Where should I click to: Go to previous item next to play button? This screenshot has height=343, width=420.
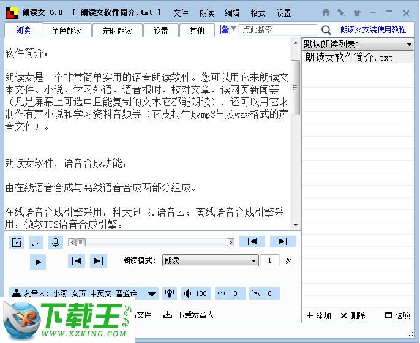point(77,261)
